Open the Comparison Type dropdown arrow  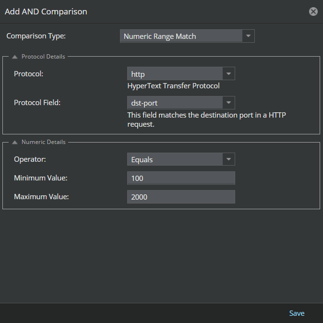coord(248,36)
